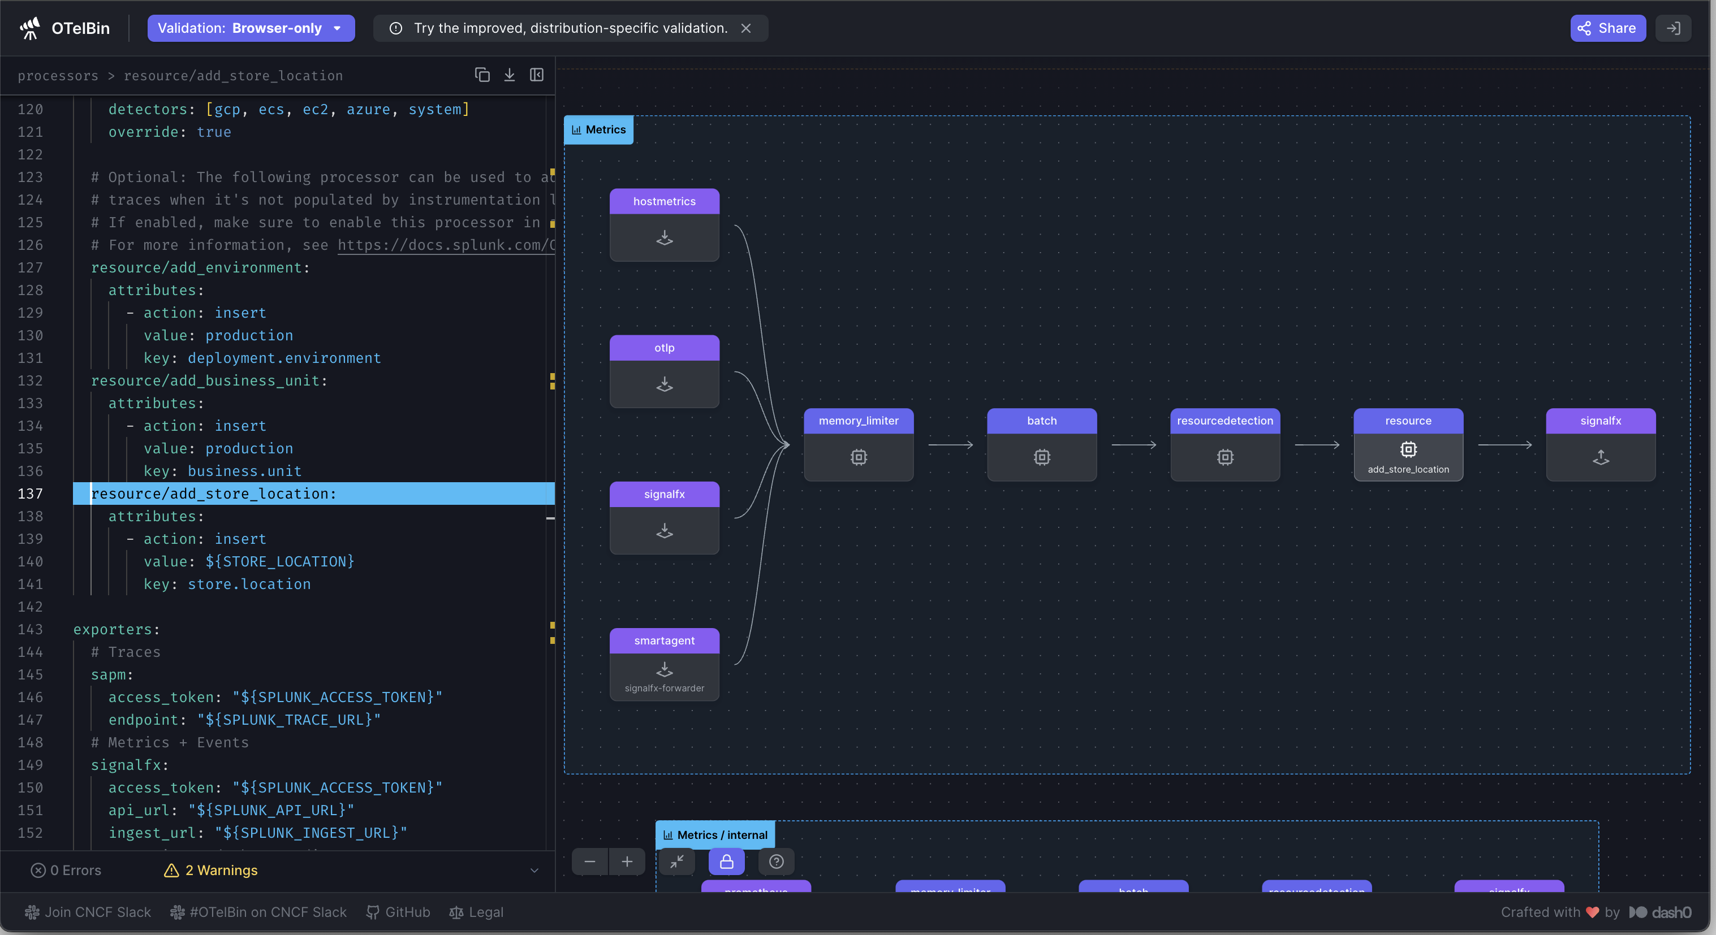
Task: Select the Metrics / internal pipeline tab
Action: pyautogui.click(x=715, y=834)
